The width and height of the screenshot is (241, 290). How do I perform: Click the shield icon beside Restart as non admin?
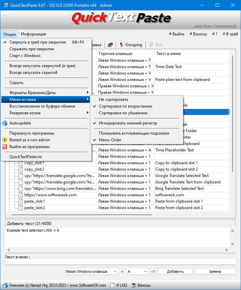[x=5, y=140]
